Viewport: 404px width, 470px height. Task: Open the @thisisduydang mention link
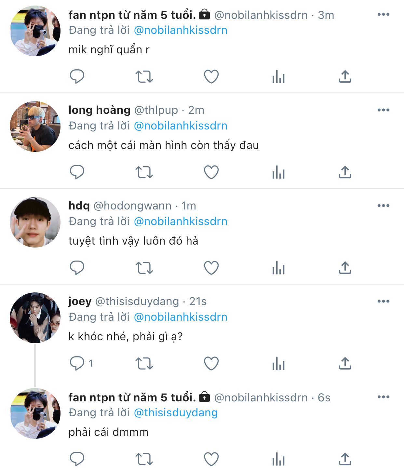tap(176, 412)
